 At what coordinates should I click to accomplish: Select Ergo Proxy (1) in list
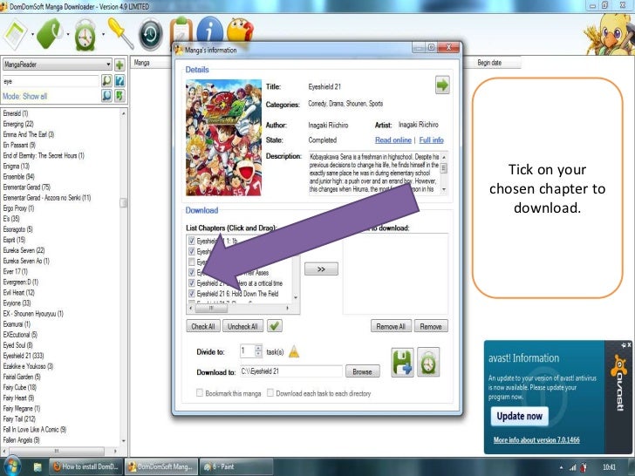(18, 208)
